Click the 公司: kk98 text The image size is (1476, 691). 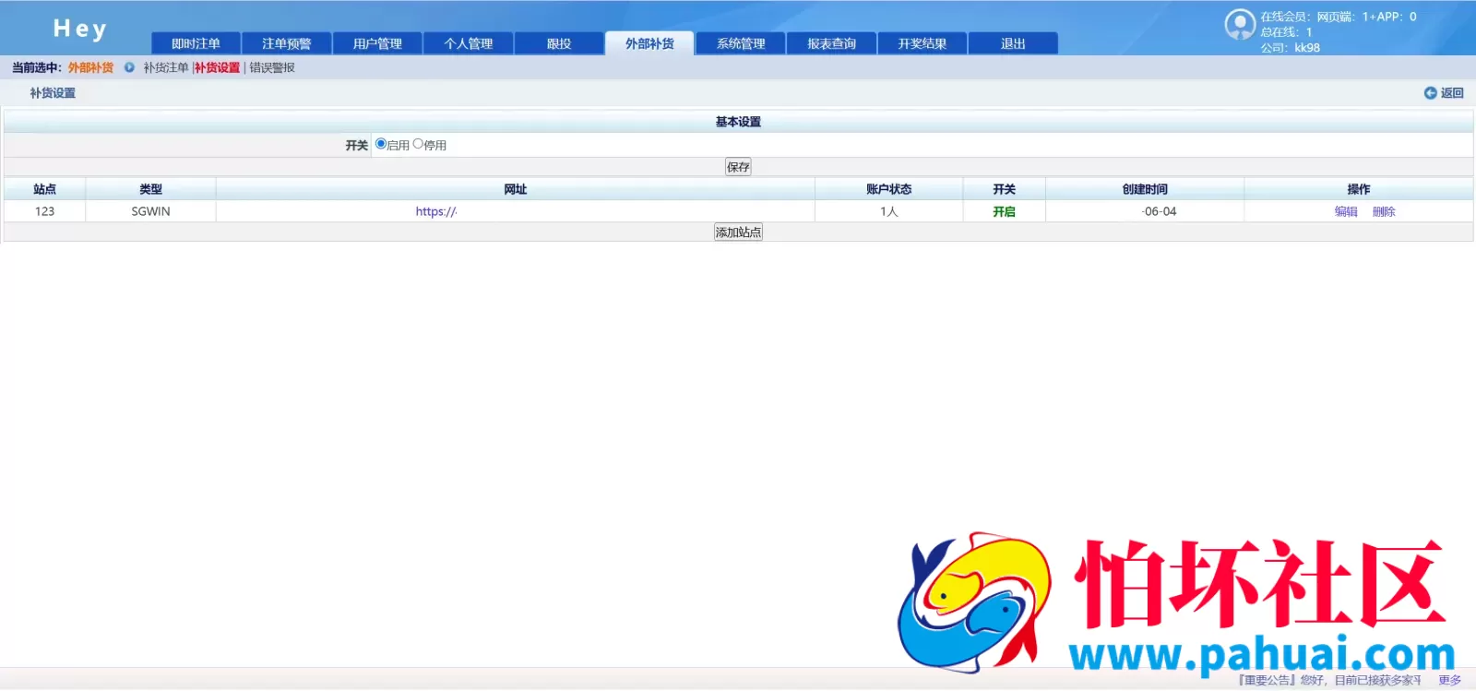click(x=1290, y=48)
